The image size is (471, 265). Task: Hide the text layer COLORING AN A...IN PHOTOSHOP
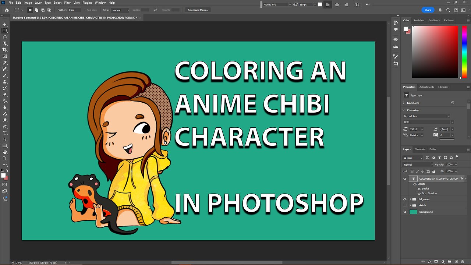click(x=405, y=179)
